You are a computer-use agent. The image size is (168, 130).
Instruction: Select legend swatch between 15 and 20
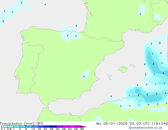(x=41, y=127)
